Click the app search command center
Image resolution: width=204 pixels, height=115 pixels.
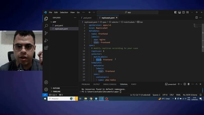coord(127,12)
